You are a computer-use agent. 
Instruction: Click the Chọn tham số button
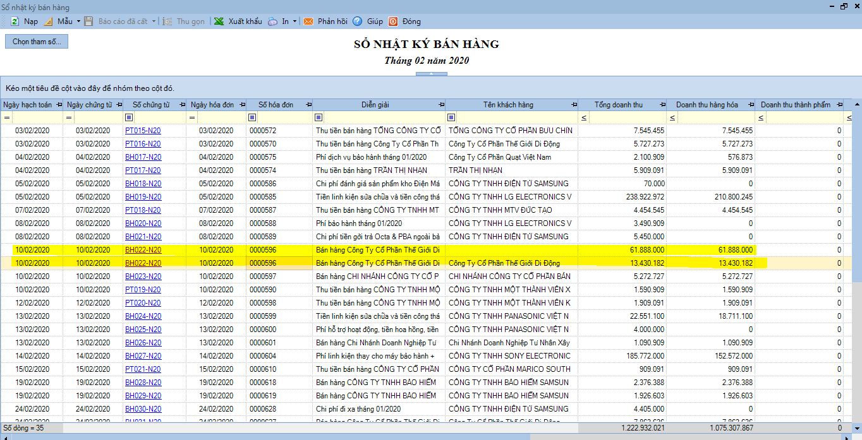pos(37,42)
